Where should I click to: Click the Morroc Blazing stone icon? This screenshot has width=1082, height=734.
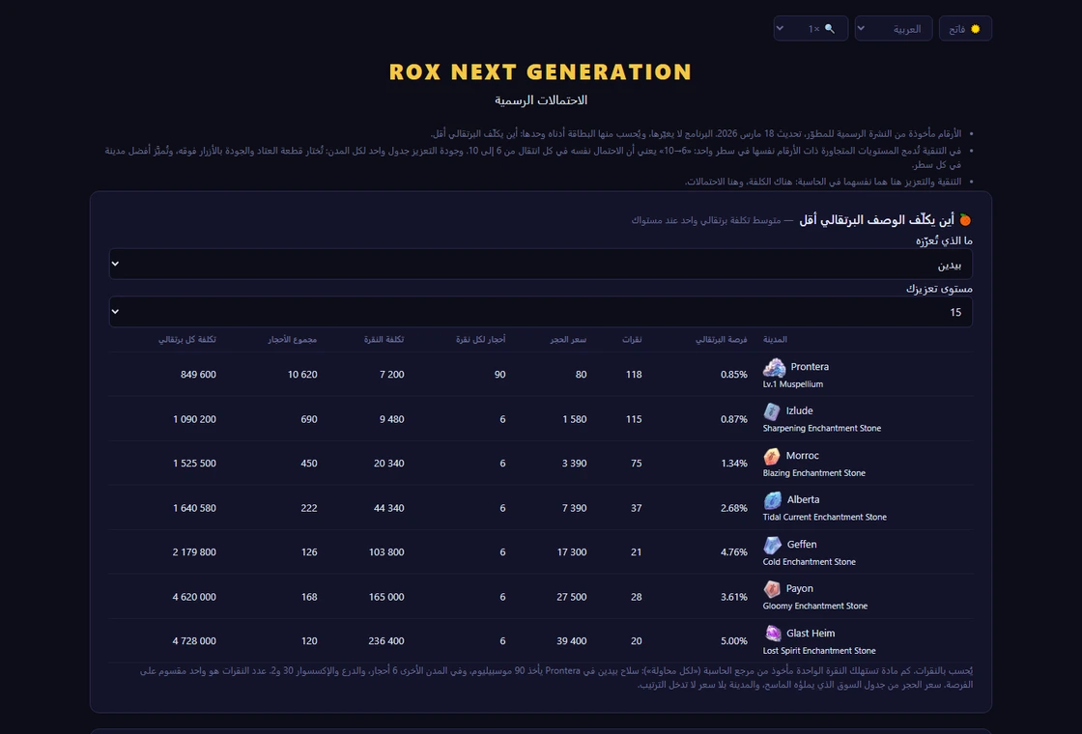[772, 456]
